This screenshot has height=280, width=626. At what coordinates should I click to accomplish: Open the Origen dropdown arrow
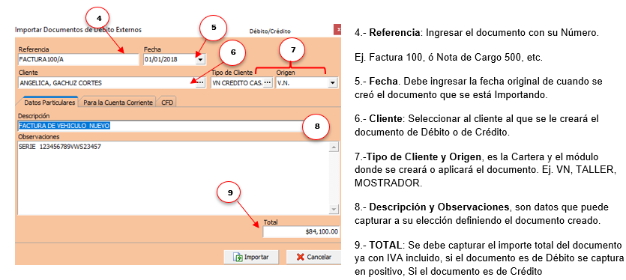(x=333, y=83)
